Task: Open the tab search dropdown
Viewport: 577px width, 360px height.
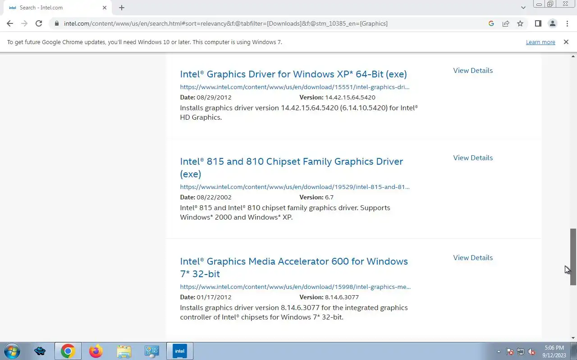Action: point(523,8)
